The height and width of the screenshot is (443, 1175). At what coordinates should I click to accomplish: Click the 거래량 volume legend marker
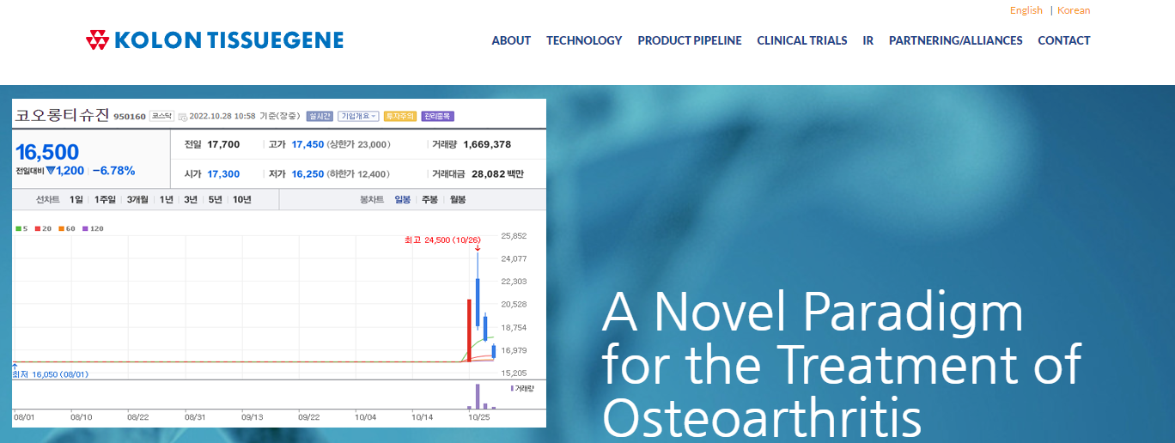click(x=521, y=388)
